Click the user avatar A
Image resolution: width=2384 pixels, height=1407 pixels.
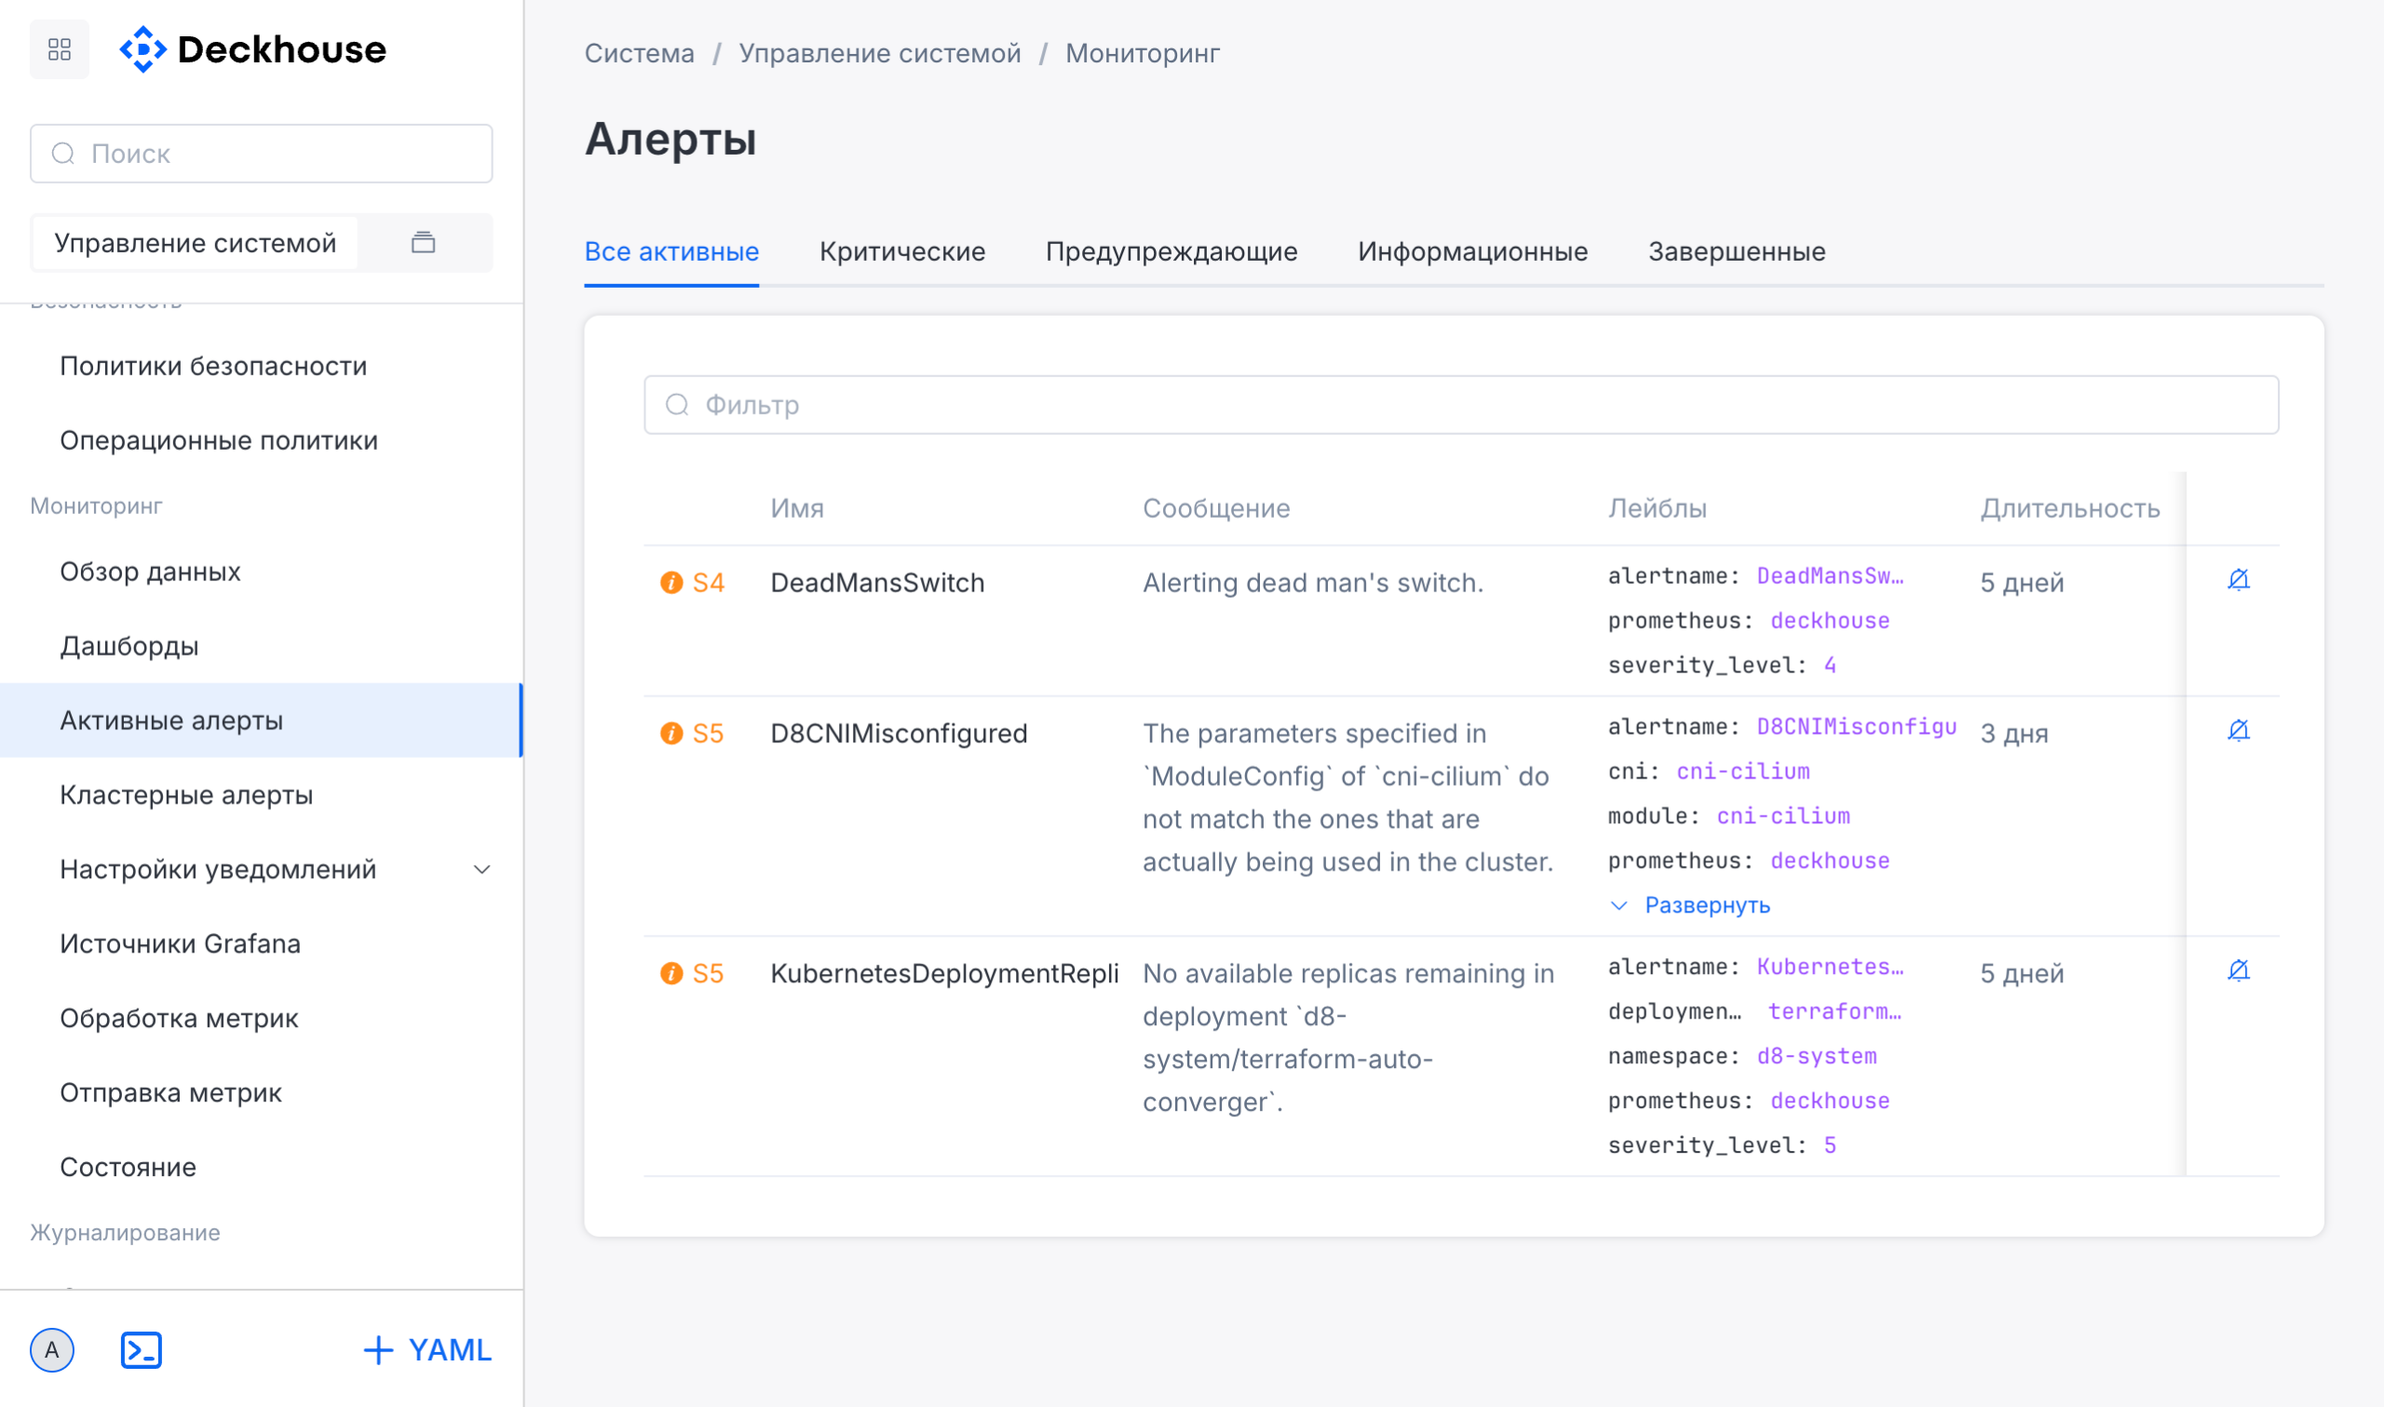point(52,1350)
